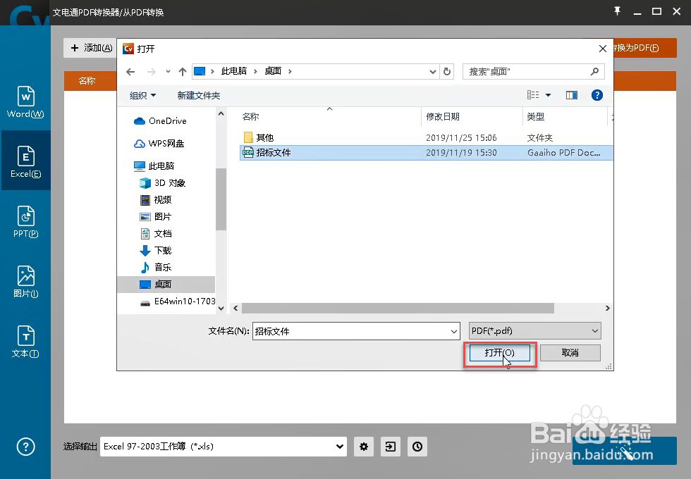Select the 招标文件 PDF file
Viewport: 691px width, 479px height.
pyautogui.click(x=426, y=153)
